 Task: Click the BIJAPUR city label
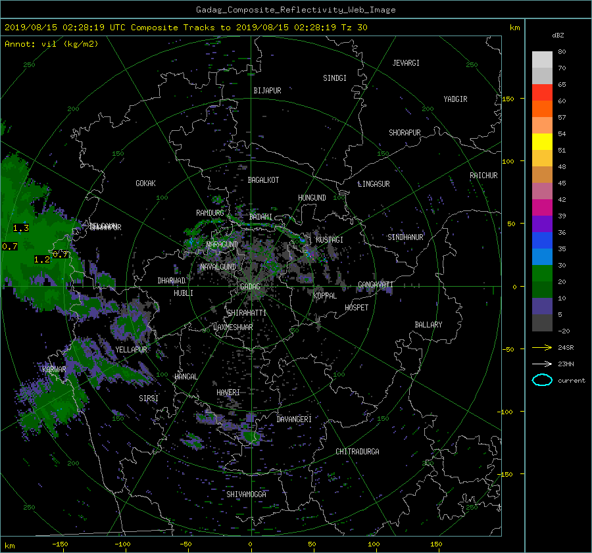point(267,91)
